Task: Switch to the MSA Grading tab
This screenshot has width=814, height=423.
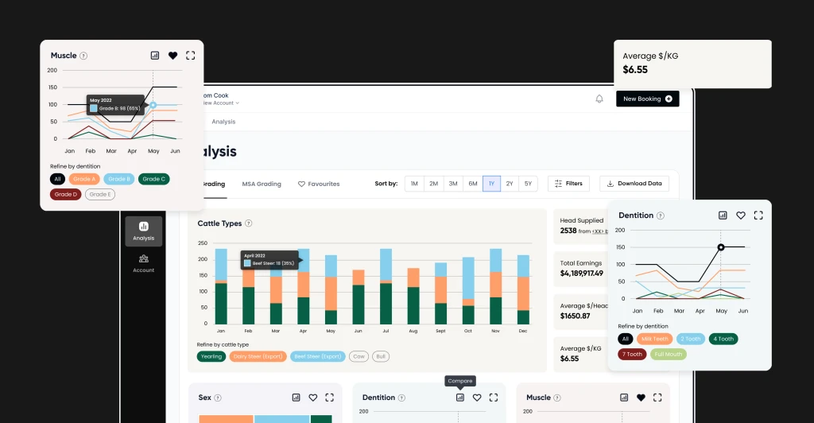Action: click(262, 184)
